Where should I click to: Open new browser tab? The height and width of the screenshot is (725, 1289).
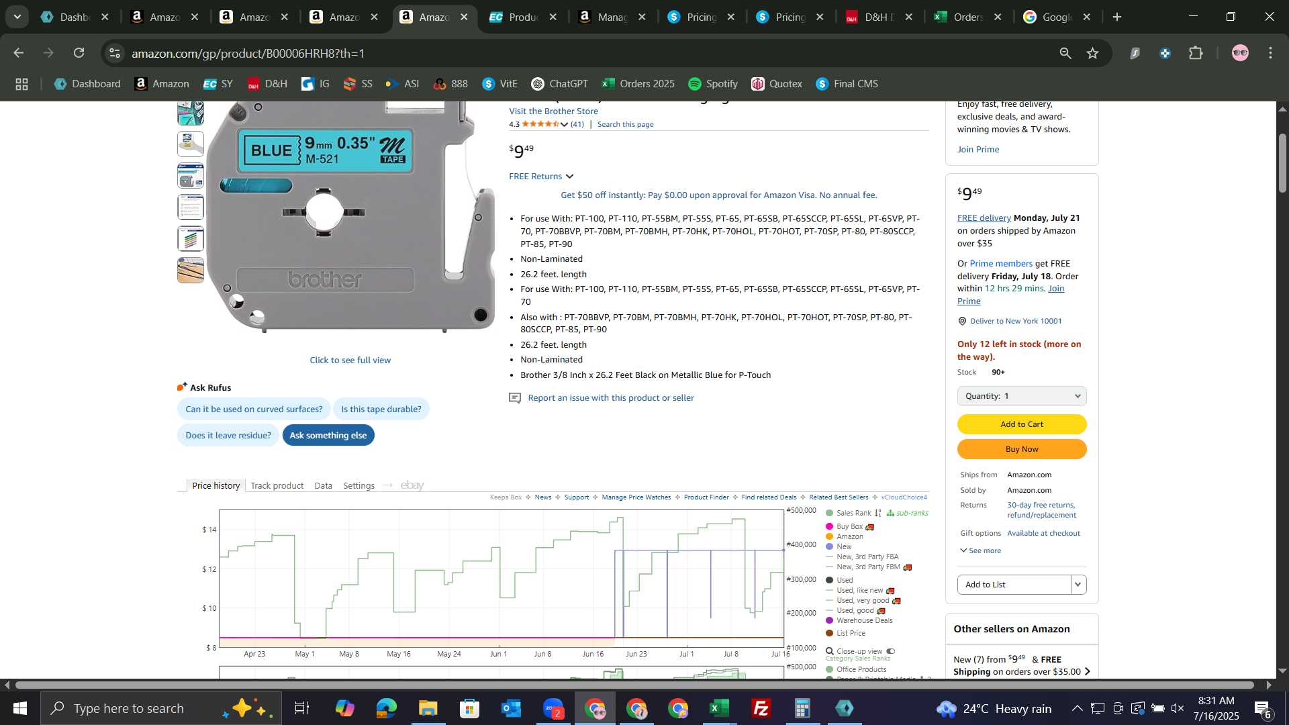[1117, 17]
